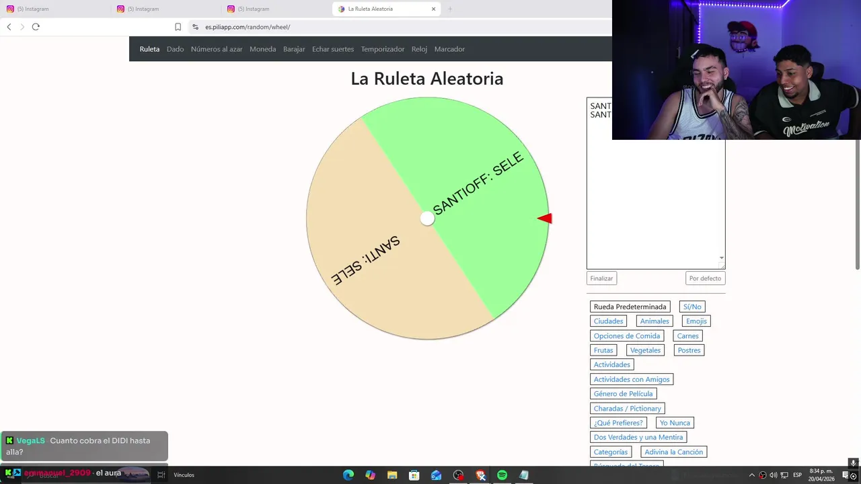Load the Yo Nunca preset
Viewport: 861px width, 484px height.
[675, 423]
